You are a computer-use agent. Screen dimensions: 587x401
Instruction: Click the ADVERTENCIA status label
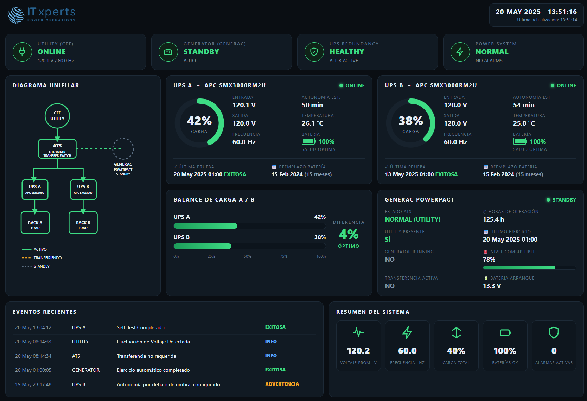[x=282, y=384]
